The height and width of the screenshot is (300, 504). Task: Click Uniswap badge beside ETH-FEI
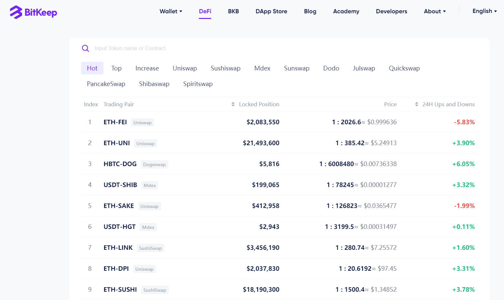coord(142,123)
